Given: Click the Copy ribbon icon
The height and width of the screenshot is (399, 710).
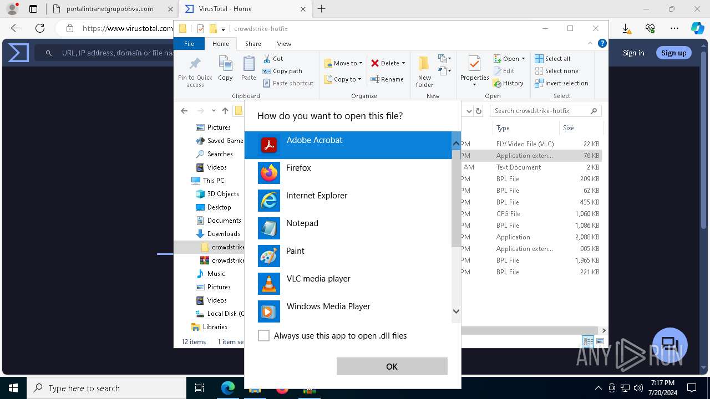Looking at the screenshot, I should click(225, 68).
